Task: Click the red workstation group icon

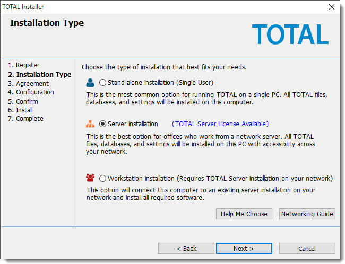Action: pos(90,178)
